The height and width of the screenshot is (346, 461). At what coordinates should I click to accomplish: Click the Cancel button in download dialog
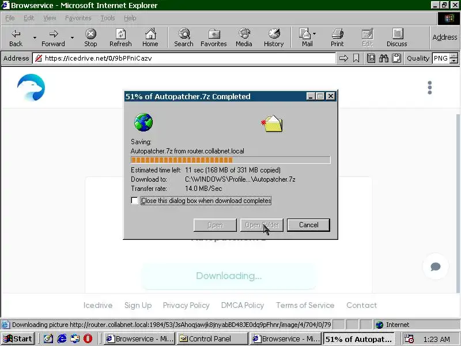click(x=308, y=225)
